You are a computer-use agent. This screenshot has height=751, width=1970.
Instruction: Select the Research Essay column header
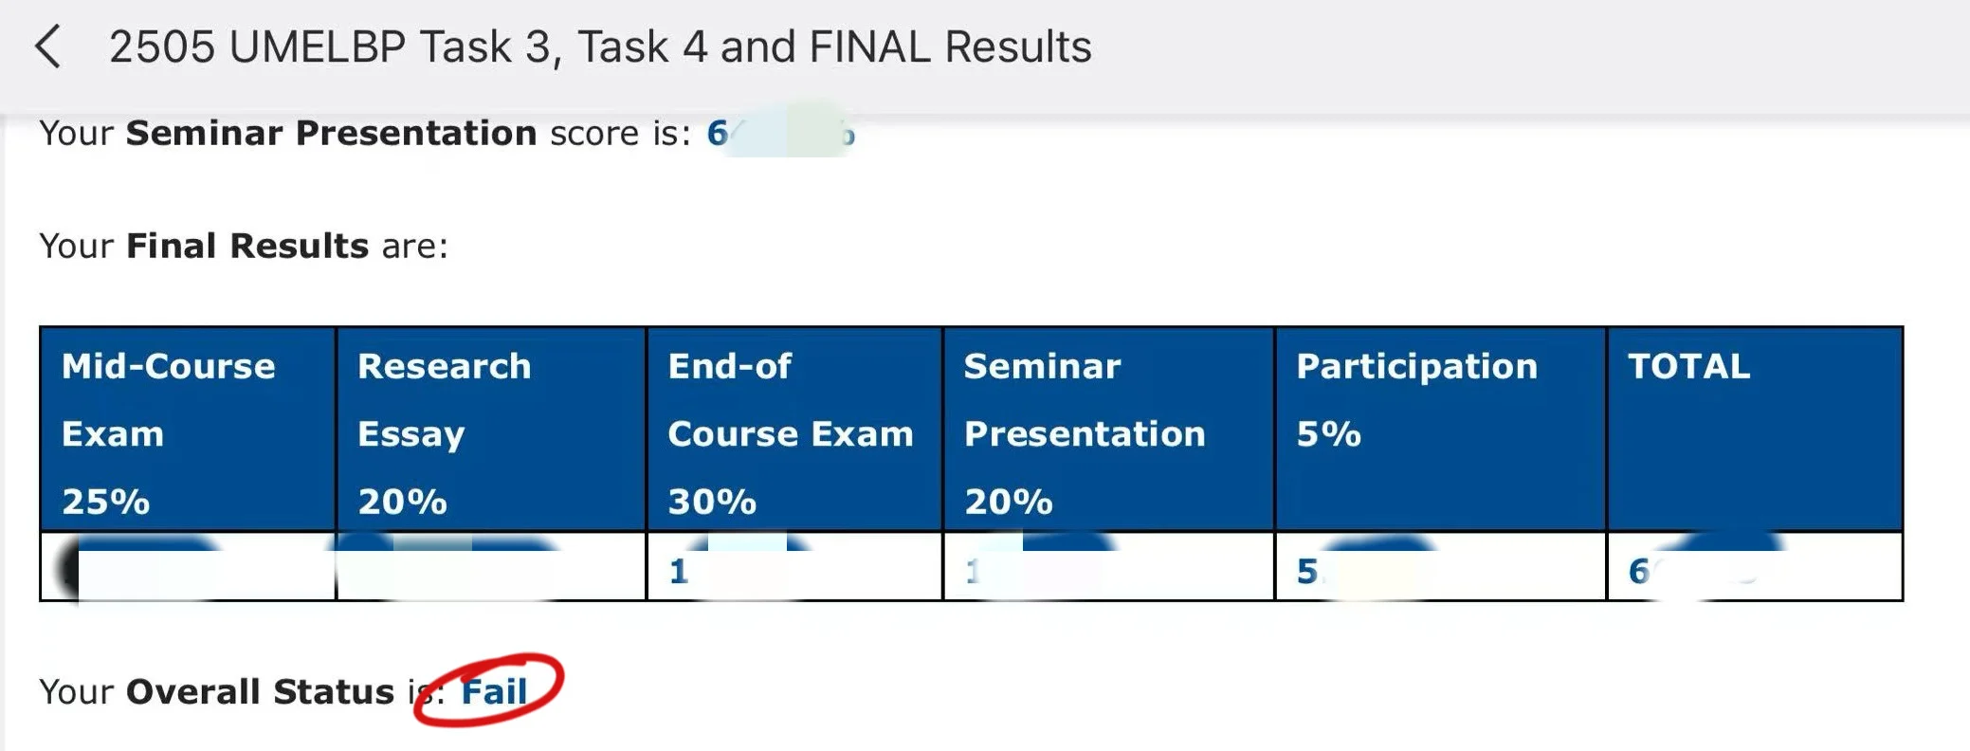tap(491, 429)
